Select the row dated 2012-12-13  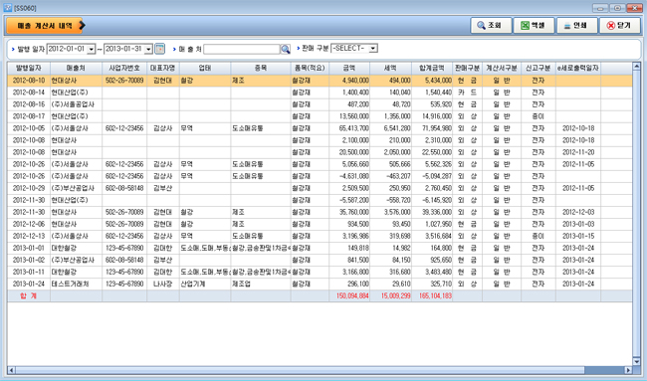coord(320,236)
